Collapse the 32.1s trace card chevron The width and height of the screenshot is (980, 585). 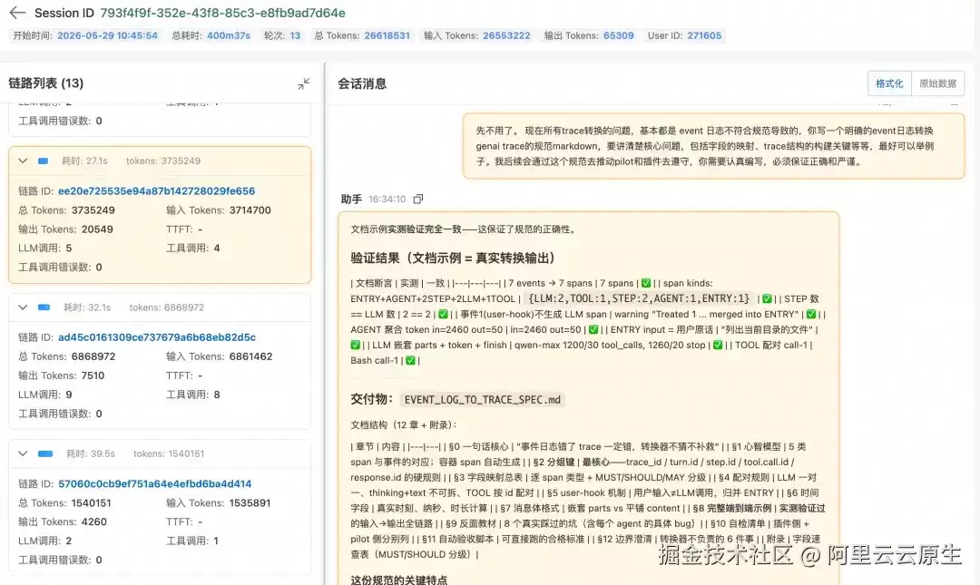point(23,307)
